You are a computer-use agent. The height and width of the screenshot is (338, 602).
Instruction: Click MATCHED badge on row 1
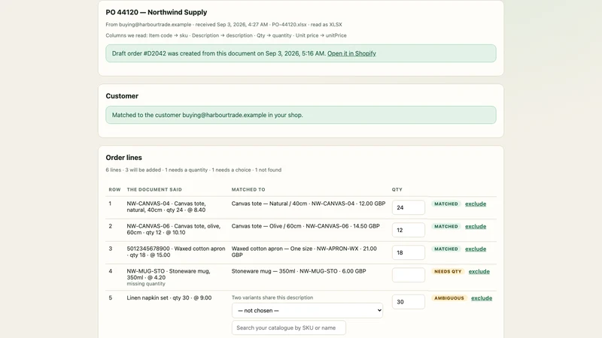pyautogui.click(x=445, y=204)
